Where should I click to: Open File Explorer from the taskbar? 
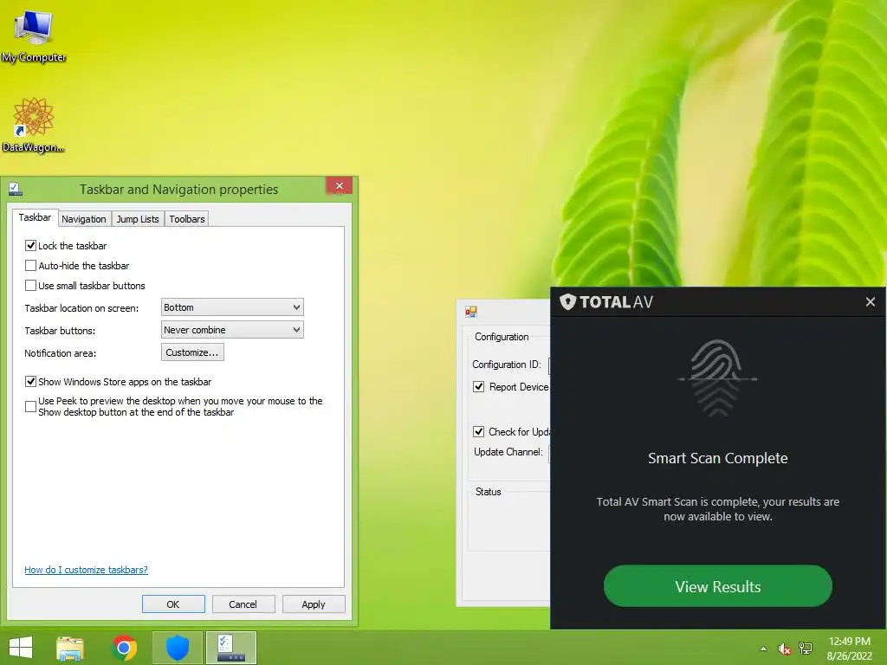pyautogui.click(x=71, y=648)
